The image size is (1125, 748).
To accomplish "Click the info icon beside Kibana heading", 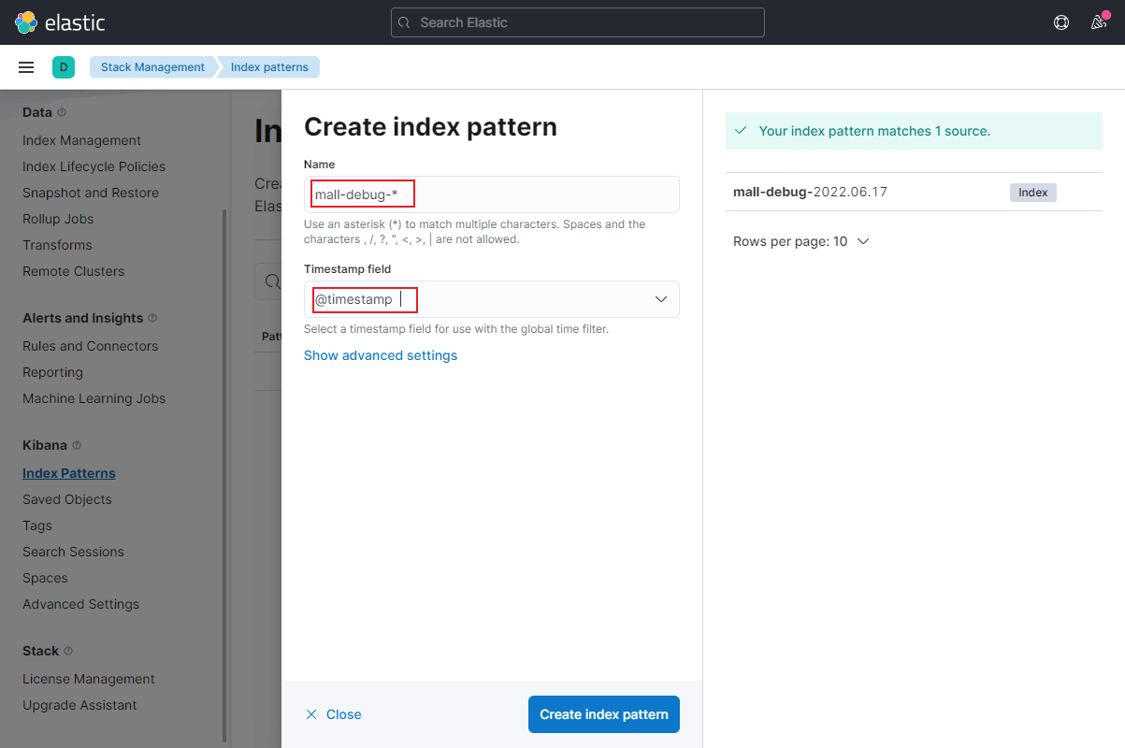I will (x=77, y=445).
